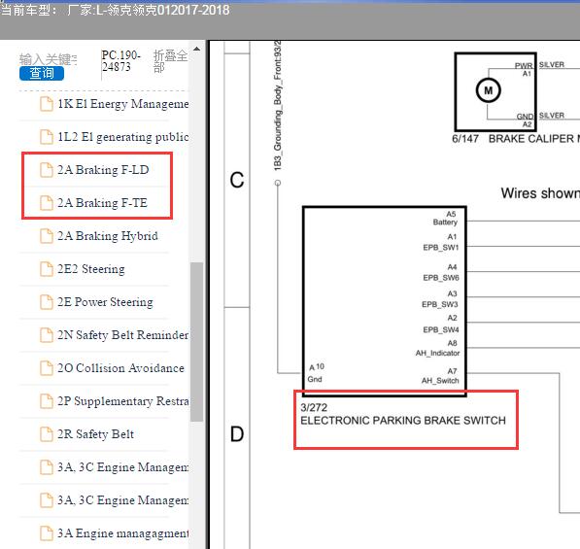Click file icon beside 2N Safety Belt Reminder
Viewport: 580px width, 549px height.
click(x=47, y=335)
